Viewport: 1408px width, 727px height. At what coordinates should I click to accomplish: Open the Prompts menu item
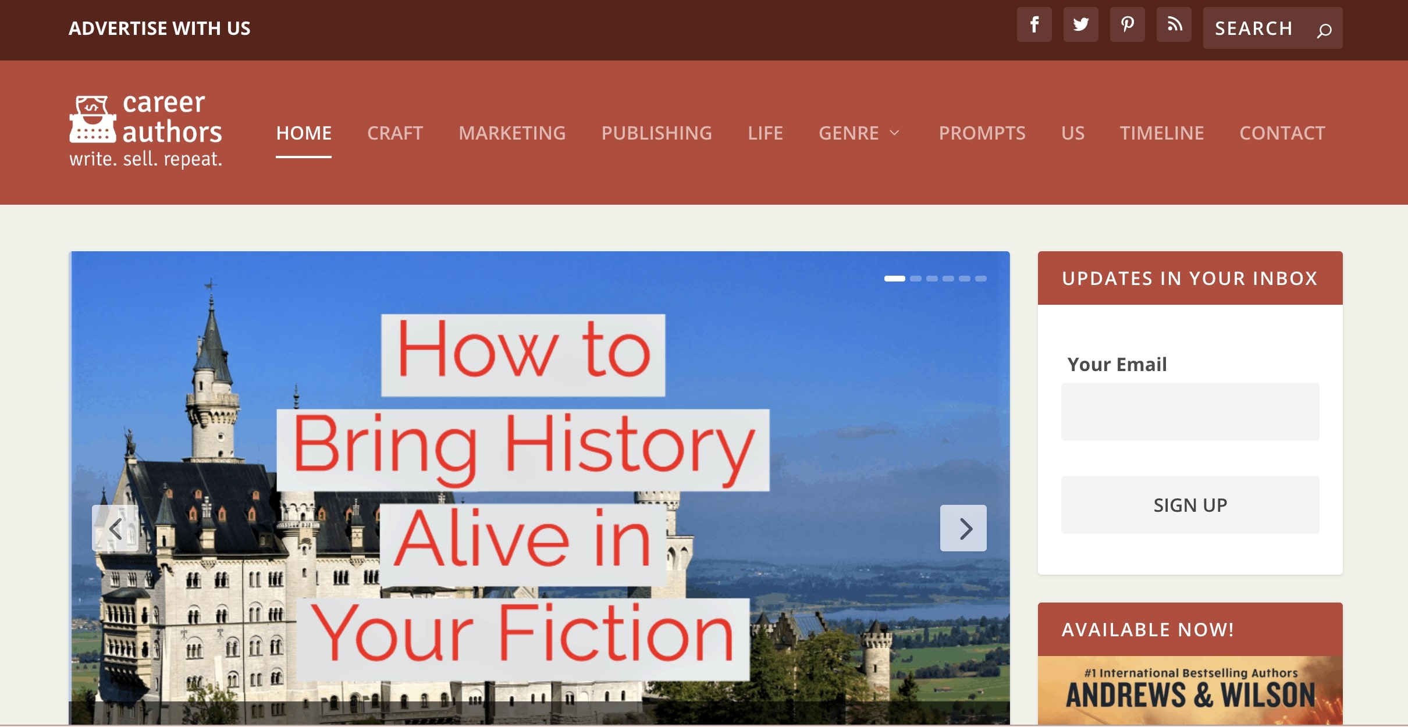982,133
